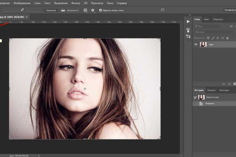Click the Очистить button

point(51,10)
